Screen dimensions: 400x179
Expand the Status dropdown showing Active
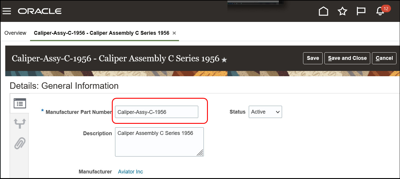(x=265, y=112)
